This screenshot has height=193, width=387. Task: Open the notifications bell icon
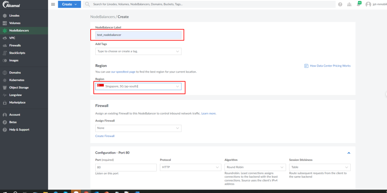[358, 4]
